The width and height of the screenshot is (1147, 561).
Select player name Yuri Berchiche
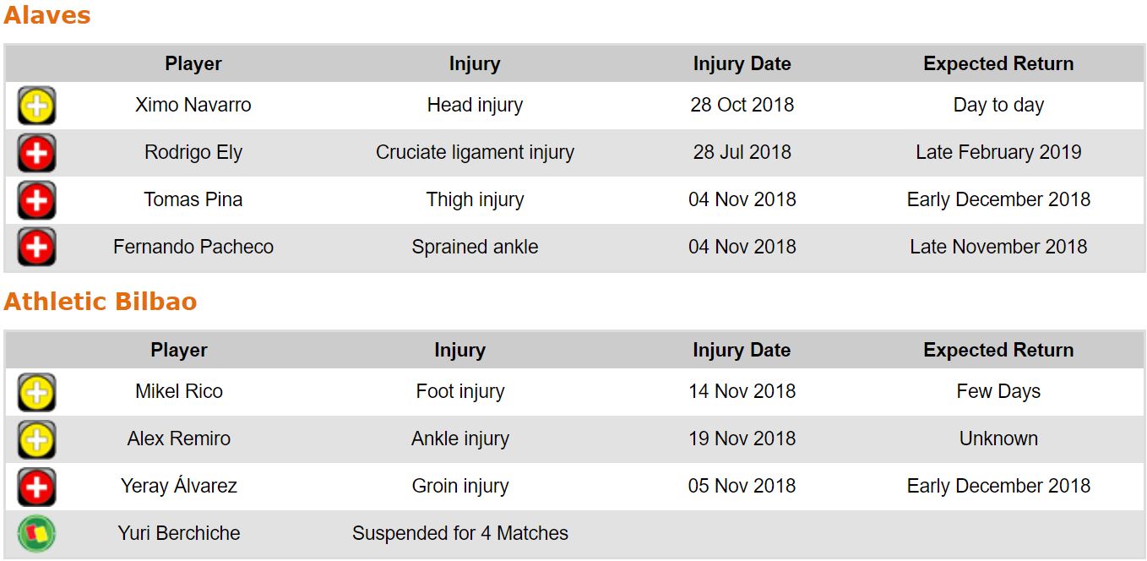point(179,534)
